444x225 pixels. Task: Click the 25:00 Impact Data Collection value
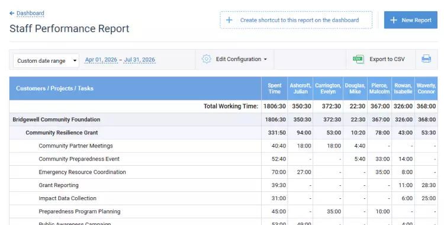tap(429, 198)
